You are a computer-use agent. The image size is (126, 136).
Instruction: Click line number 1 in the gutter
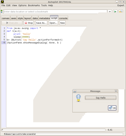[4, 28]
